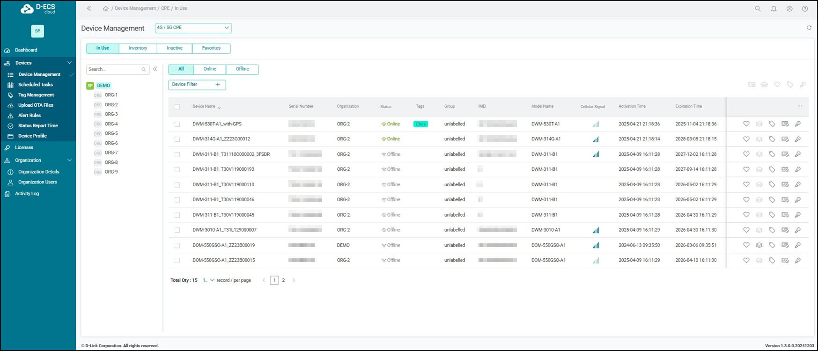Screen dimensions: 818x351
Task: Click key icon for DWM-311-B1_T30V119000046 row
Action: [798, 199]
